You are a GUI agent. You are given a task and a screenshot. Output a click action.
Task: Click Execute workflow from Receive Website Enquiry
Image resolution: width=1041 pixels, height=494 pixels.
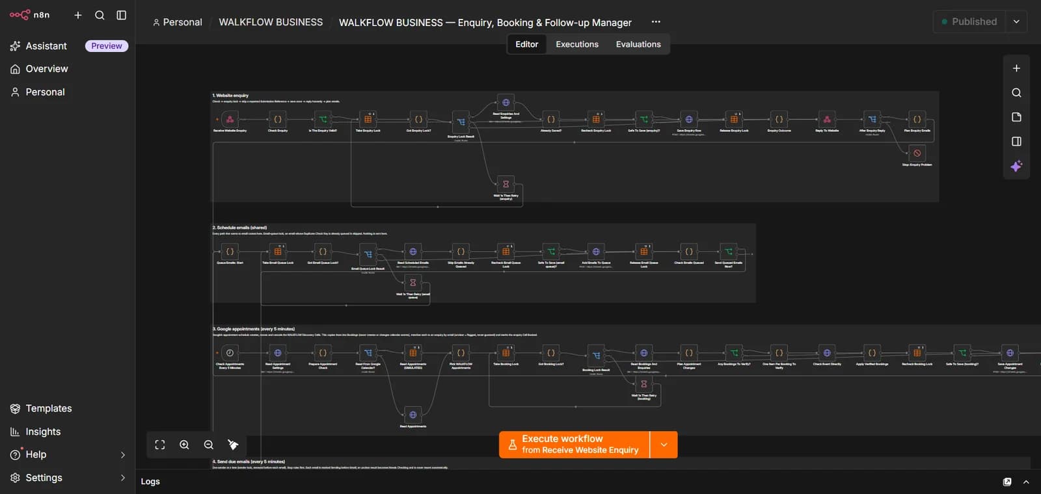point(575,445)
